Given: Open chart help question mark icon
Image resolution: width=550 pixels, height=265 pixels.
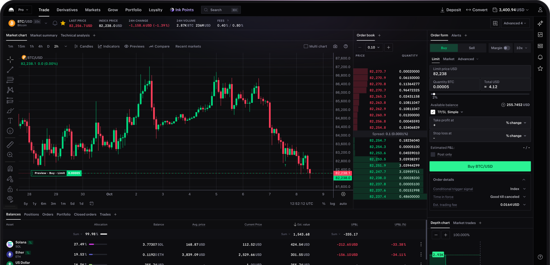Looking at the screenshot, I should pos(346,46).
